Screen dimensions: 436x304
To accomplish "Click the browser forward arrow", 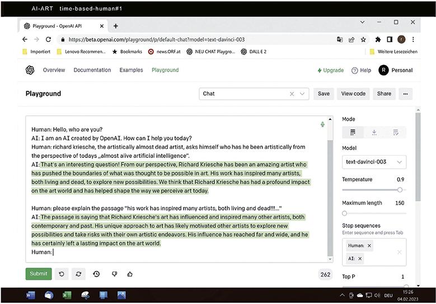I will (36, 40).
